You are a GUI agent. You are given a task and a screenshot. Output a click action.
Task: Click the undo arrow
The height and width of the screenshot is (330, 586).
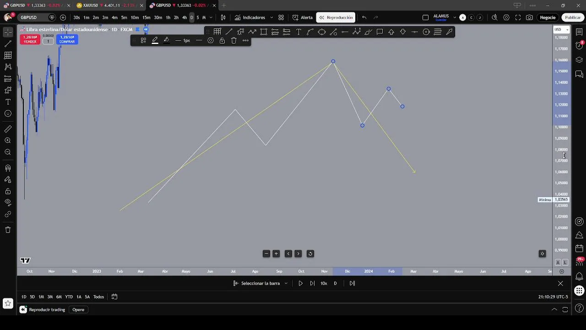tap(364, 17)
